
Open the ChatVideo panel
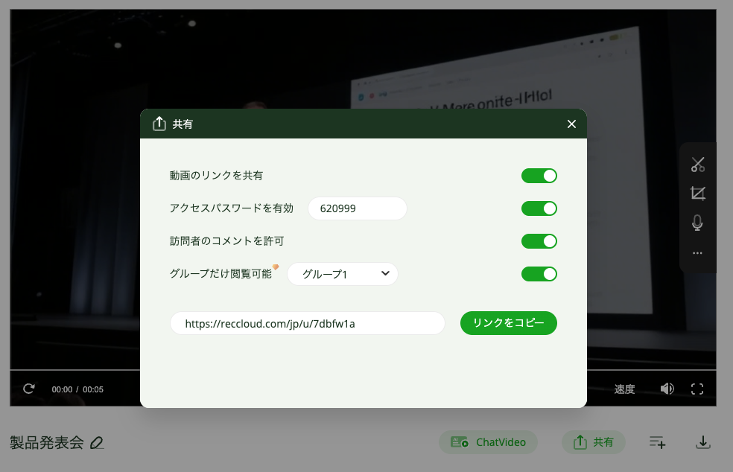[488, 441]
